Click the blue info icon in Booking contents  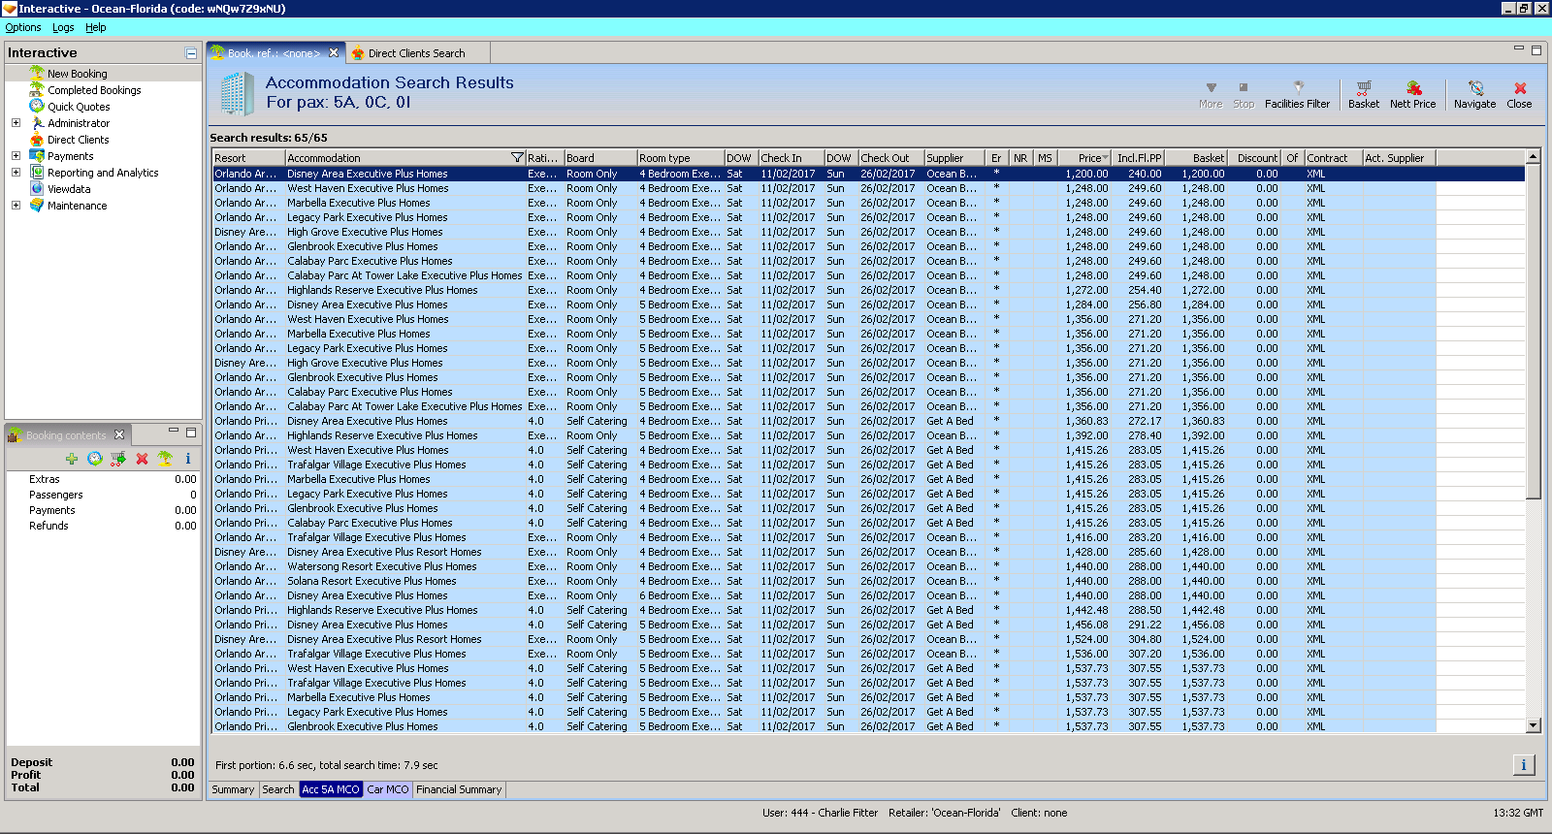click(x=188, y=459)
